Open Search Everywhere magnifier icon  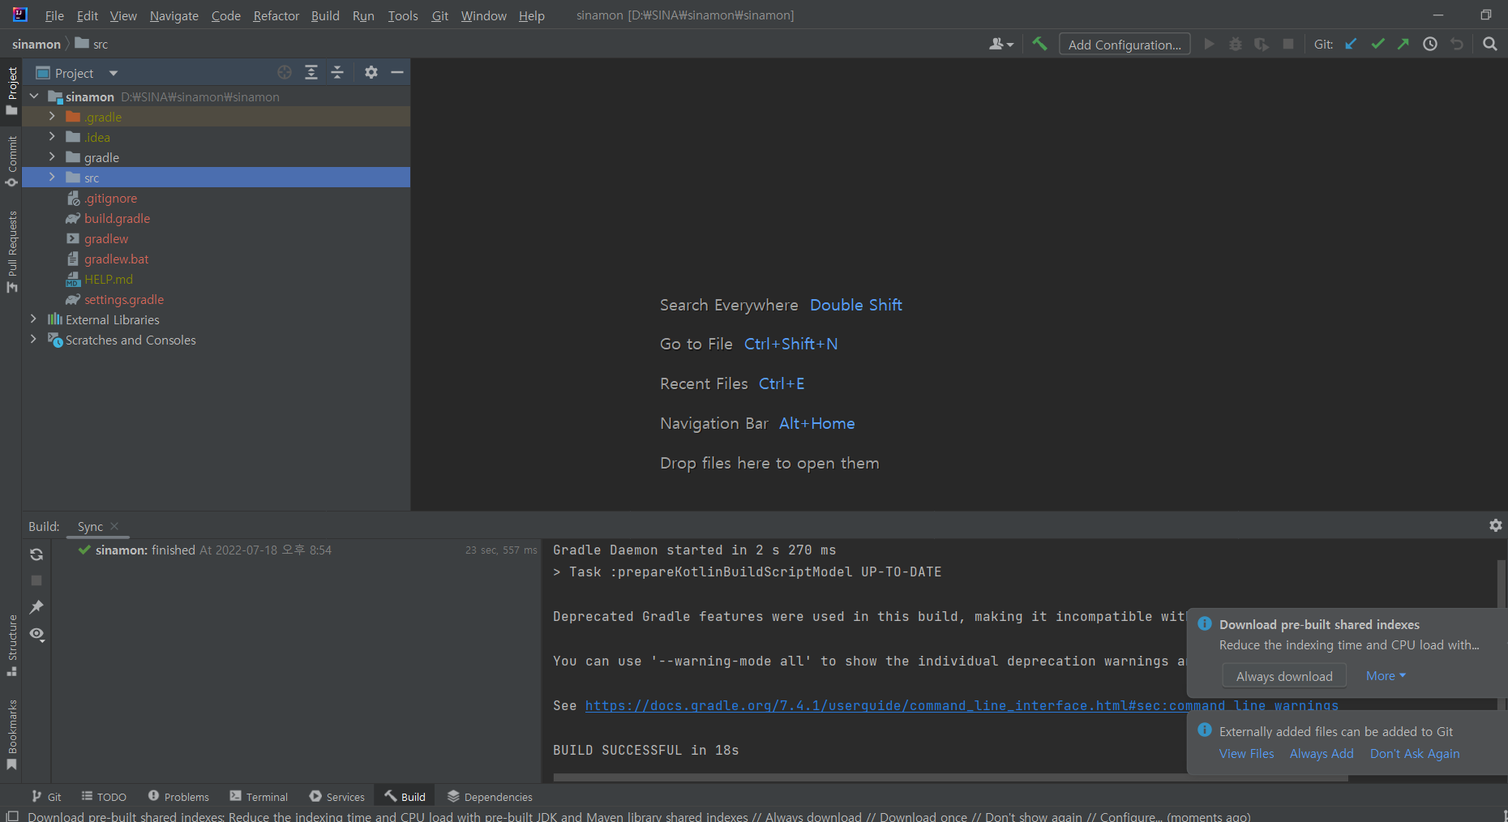click(1490, 44)
